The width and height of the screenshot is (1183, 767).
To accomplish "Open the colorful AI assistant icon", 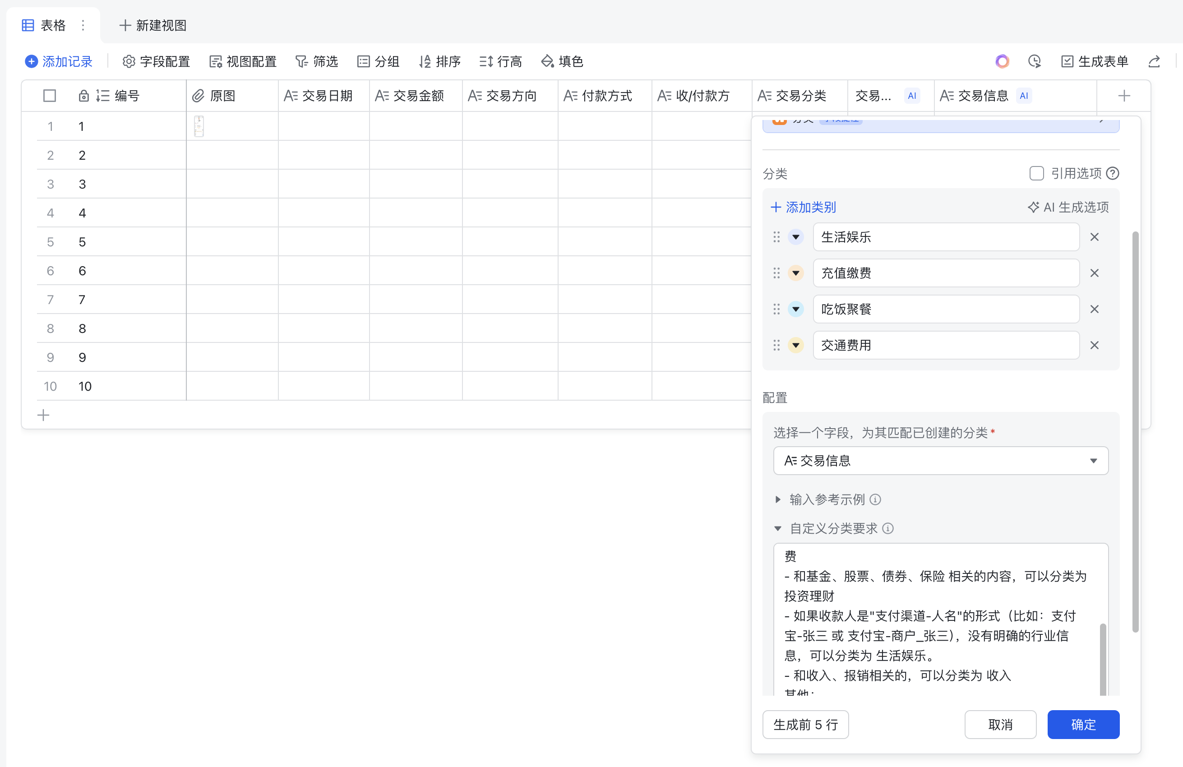I will pyautogui.click(x=1002, y=61).
